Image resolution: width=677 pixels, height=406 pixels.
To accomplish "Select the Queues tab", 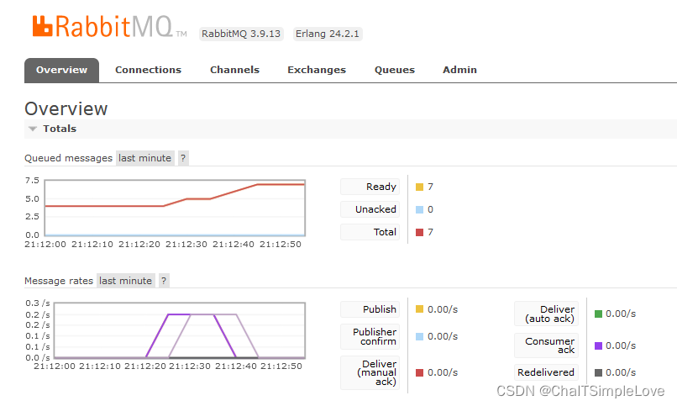I will tap(394, 70).
